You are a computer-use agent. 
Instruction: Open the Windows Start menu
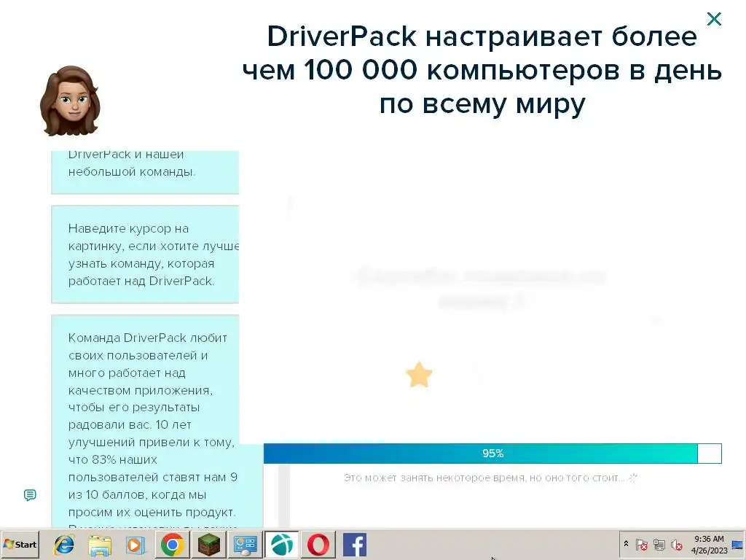coord(20,544)
